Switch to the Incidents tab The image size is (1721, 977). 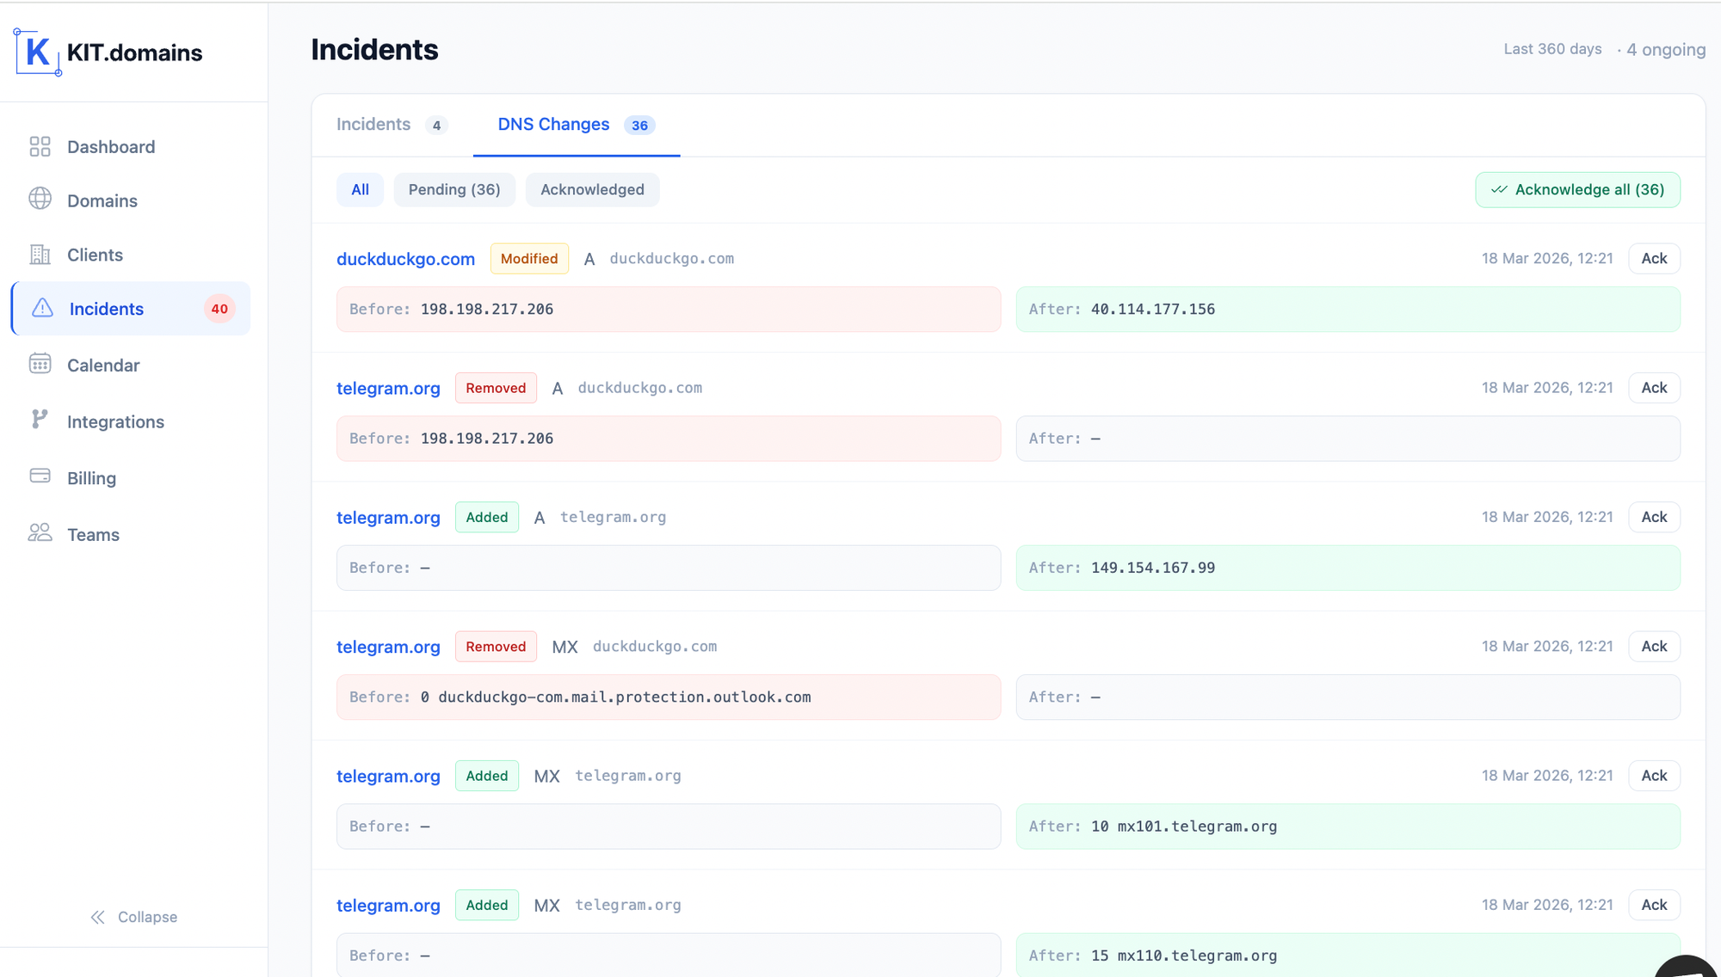point(373,124)
